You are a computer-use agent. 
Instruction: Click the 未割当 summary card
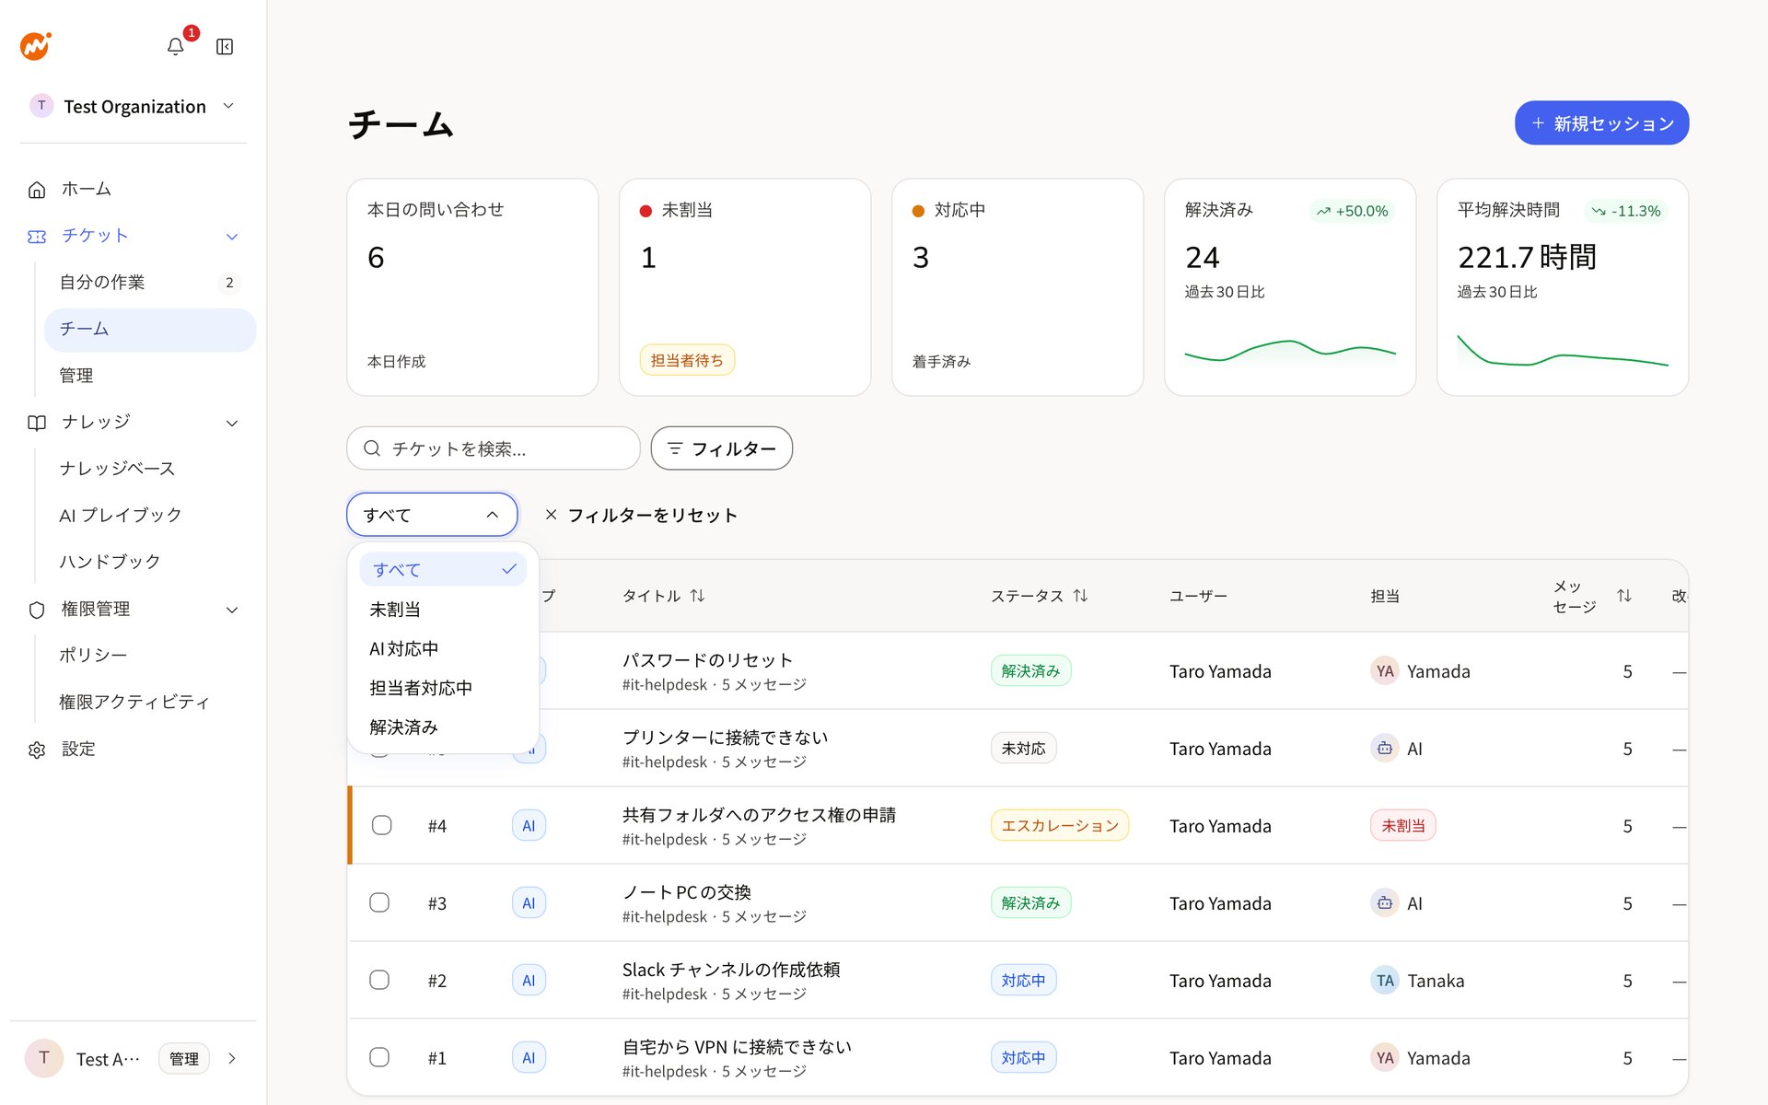(744, 287)
